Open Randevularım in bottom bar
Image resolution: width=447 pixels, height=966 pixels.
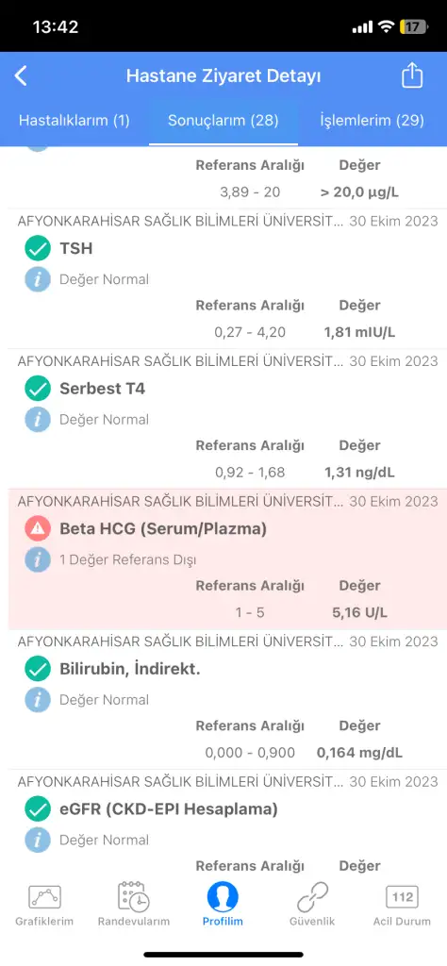pyautogui.click(x=134, y=905)
